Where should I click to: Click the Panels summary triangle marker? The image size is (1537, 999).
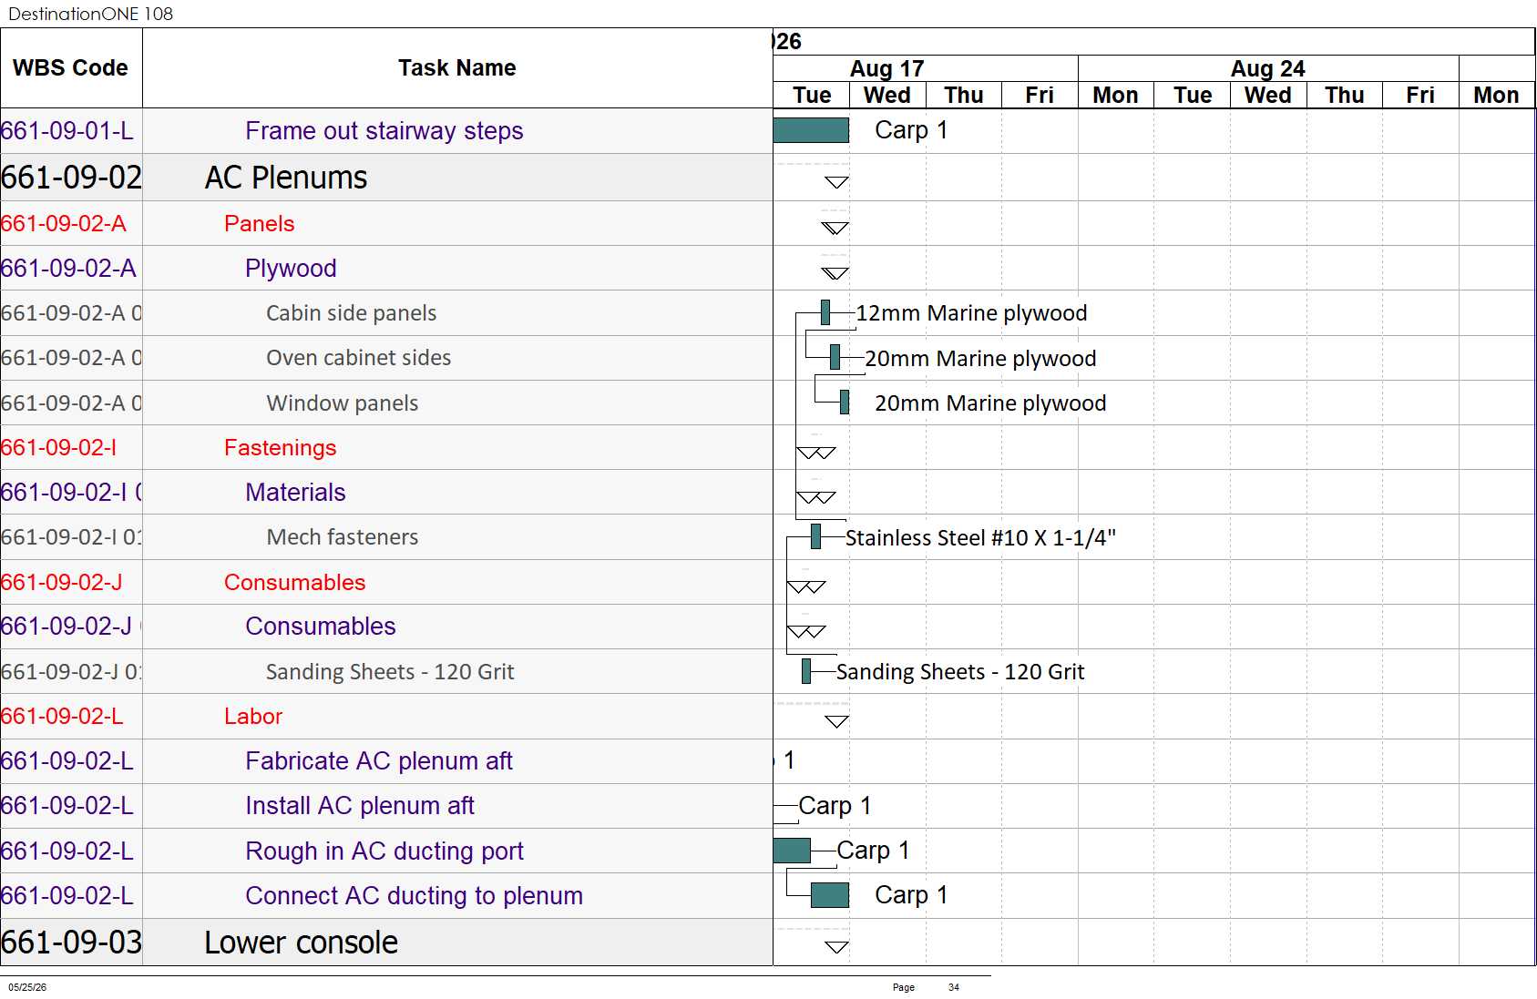coord(835,228)
